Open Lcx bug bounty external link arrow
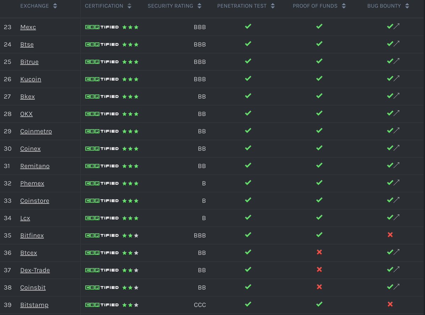Screen dimensions: 425x315 397,217
